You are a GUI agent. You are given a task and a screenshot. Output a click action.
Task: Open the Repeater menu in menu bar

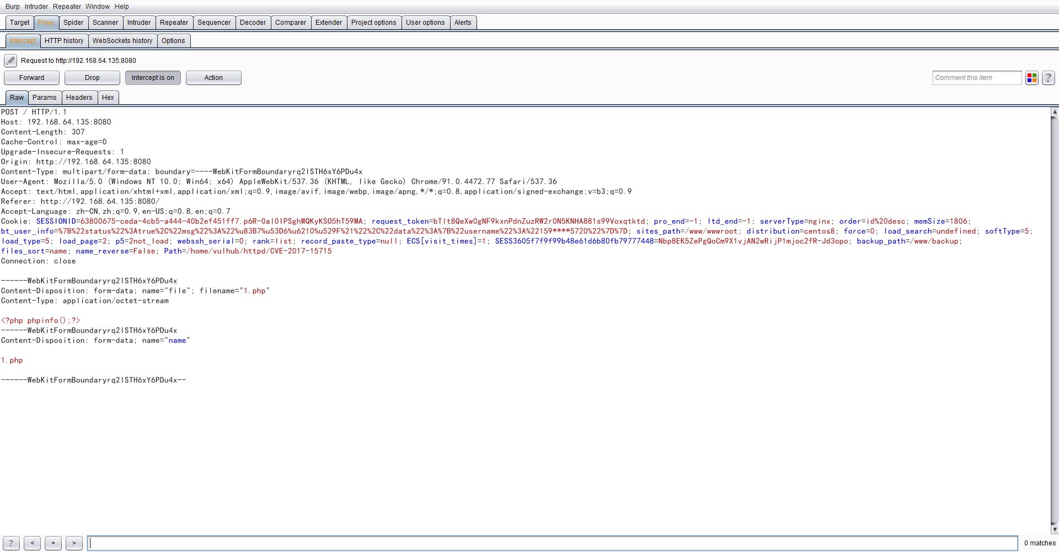(x=67, y=7)
